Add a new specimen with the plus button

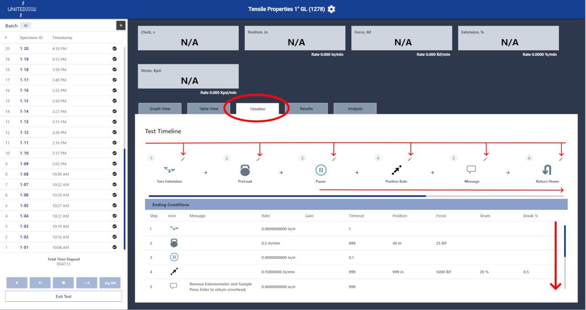[x=121, y=26]
